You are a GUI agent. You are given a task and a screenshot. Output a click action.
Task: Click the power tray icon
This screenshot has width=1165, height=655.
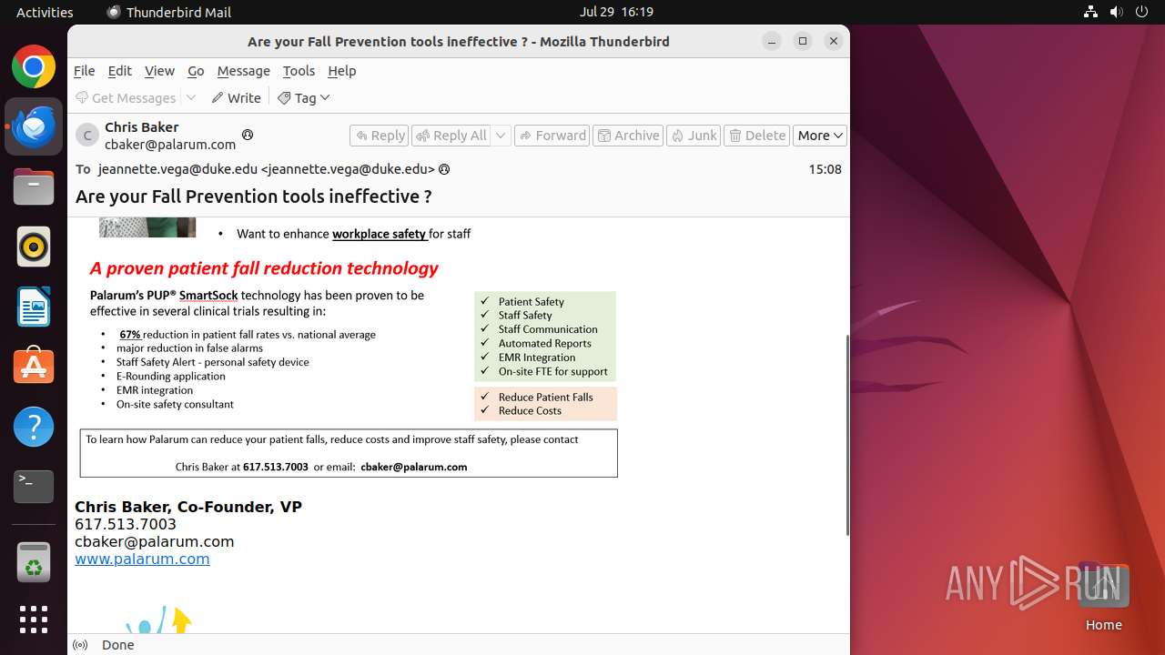[x=1141, y=12]
